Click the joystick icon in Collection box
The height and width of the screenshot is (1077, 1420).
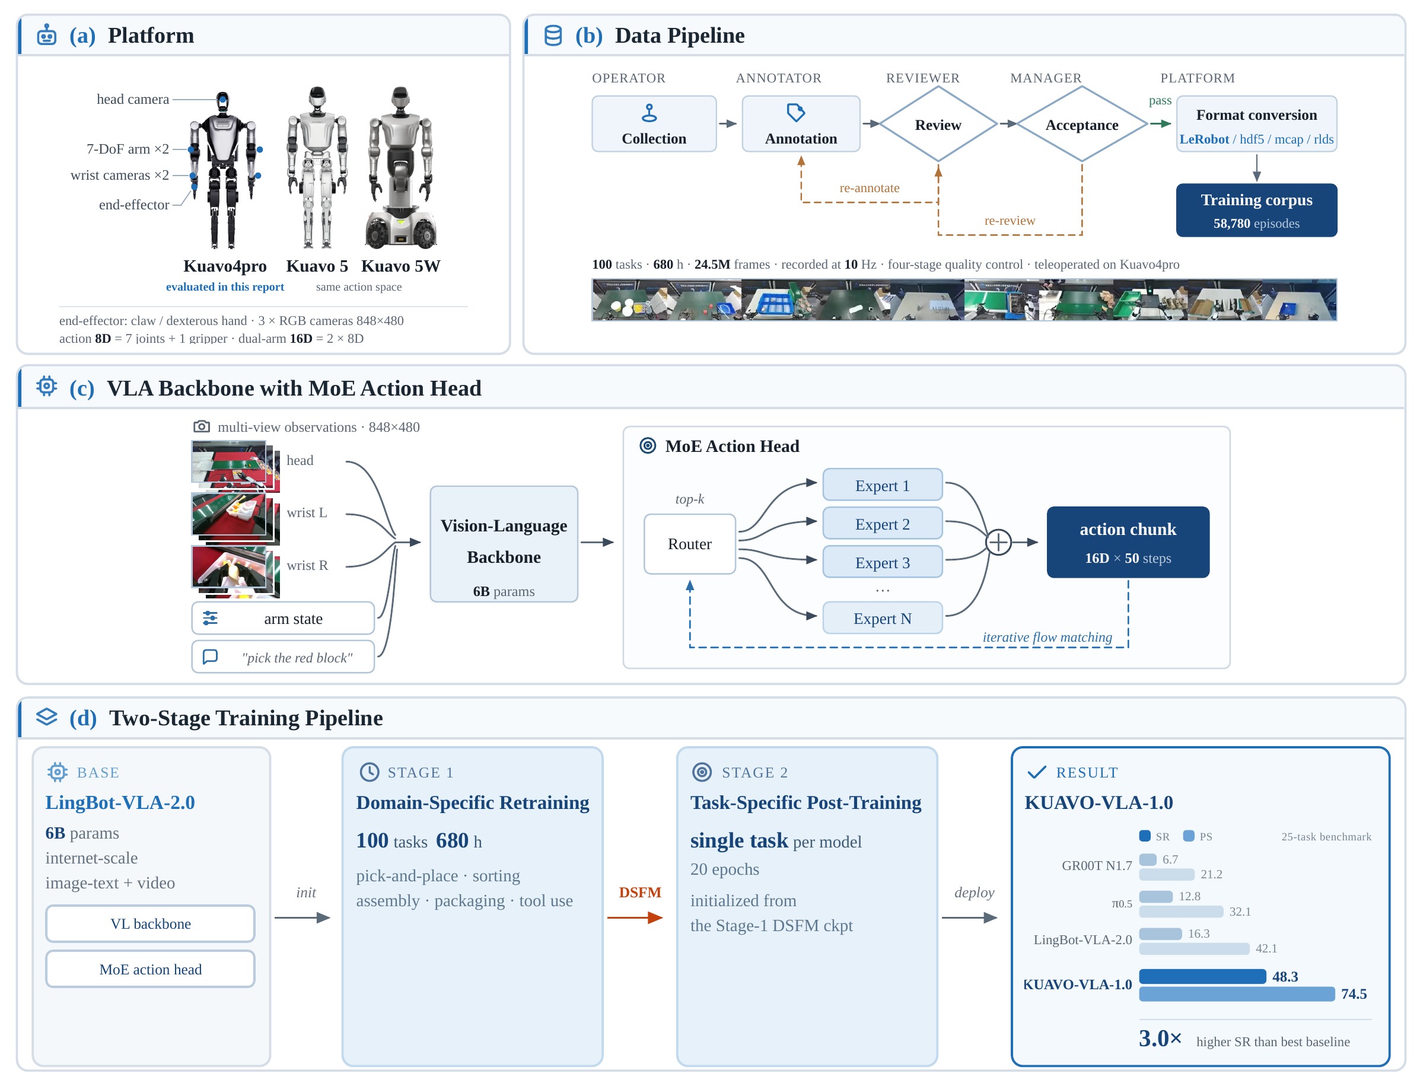(649, 113)
